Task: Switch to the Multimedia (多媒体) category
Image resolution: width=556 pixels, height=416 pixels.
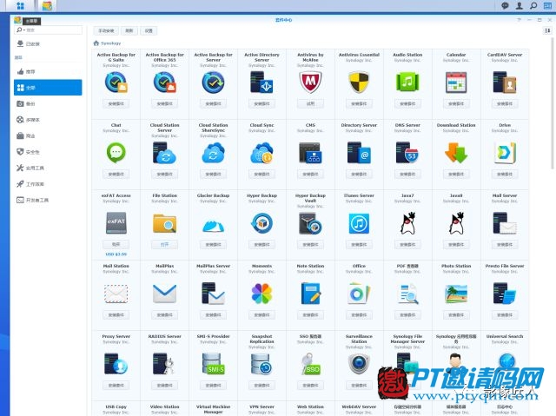Action: click(x=48, y=120)
